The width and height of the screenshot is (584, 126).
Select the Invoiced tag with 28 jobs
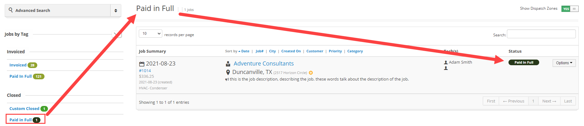coord(18,65)
